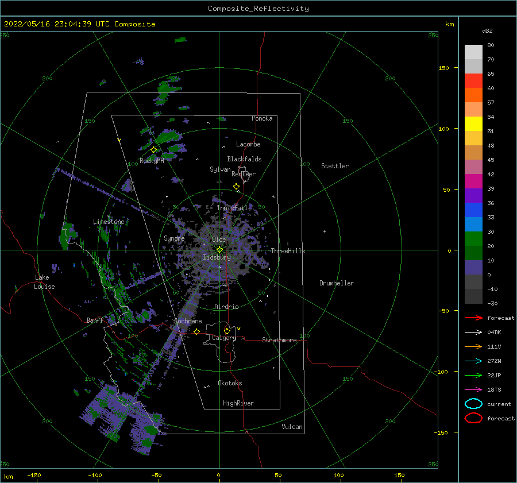Click the RockyMH label

[152, 161]
